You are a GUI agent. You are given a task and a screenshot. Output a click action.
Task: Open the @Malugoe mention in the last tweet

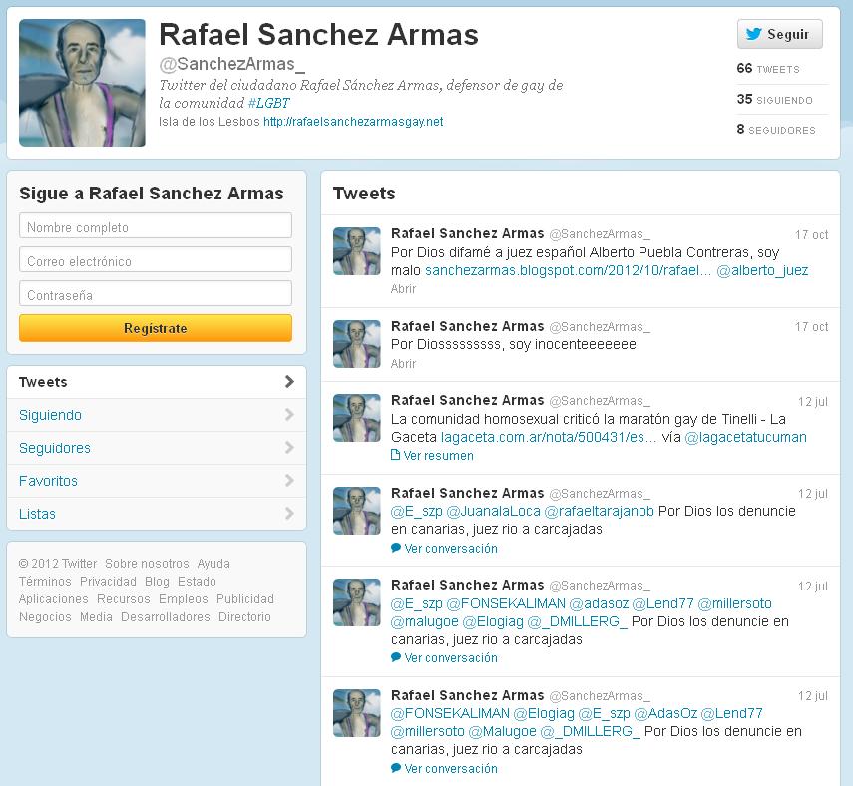click(502, 732)
